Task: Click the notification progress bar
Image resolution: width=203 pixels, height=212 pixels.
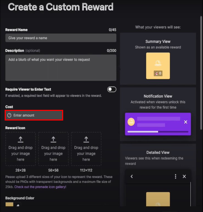Action: [x=158, y=131]
